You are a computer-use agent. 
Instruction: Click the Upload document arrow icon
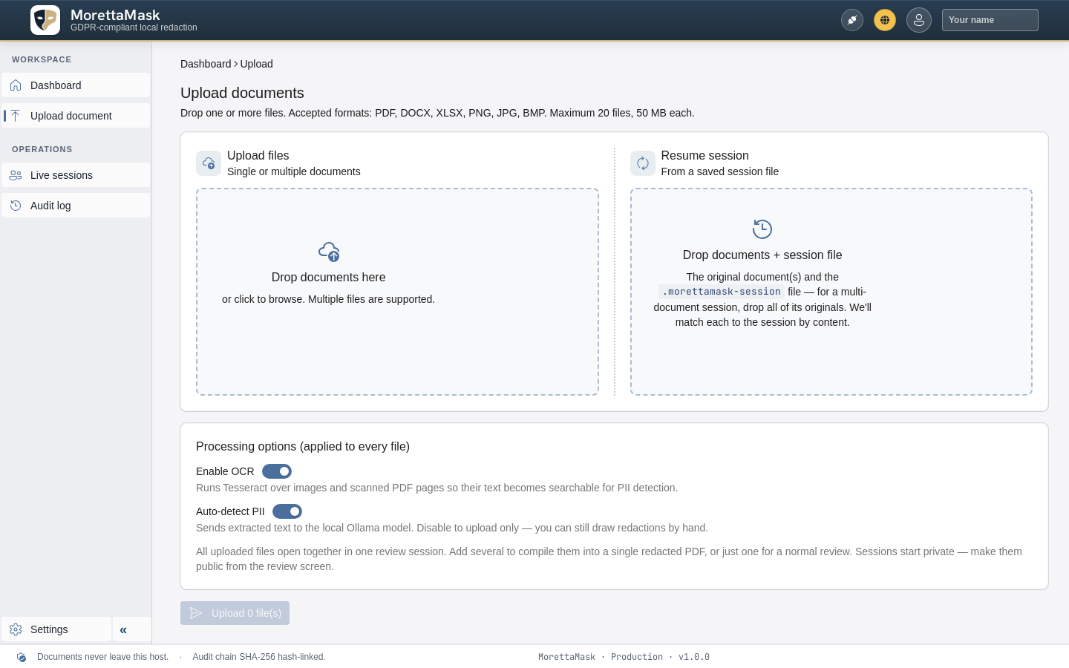(x=16, y=116)
